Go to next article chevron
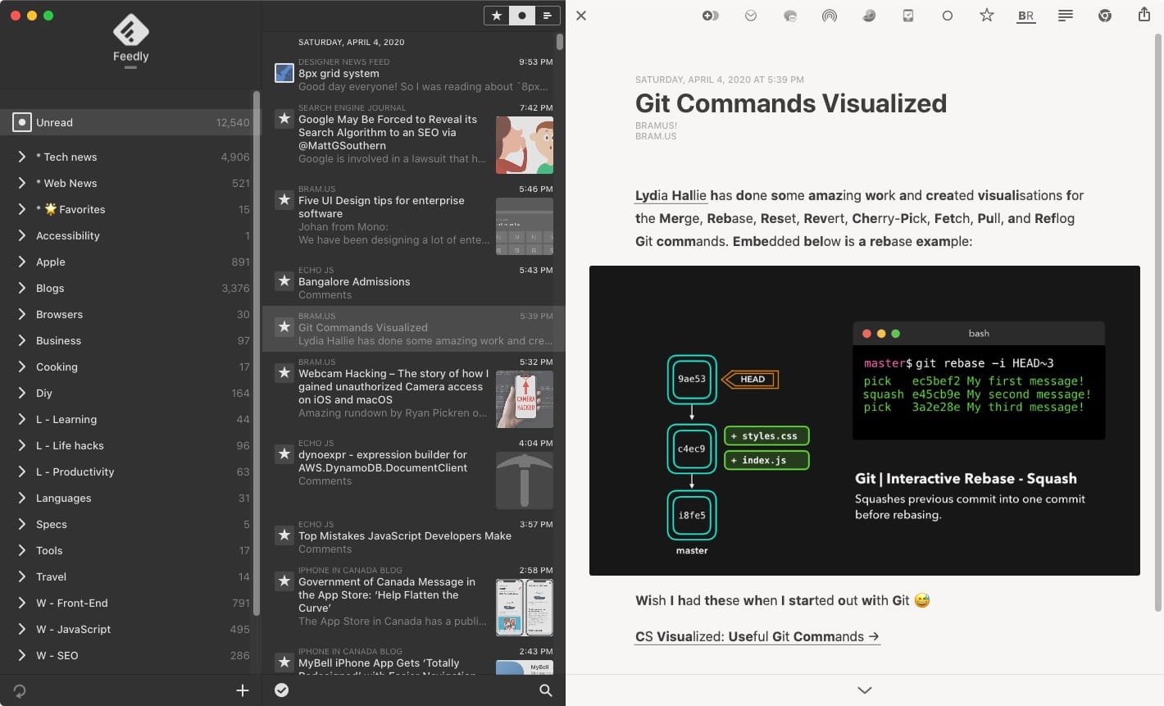 [865, 690]
